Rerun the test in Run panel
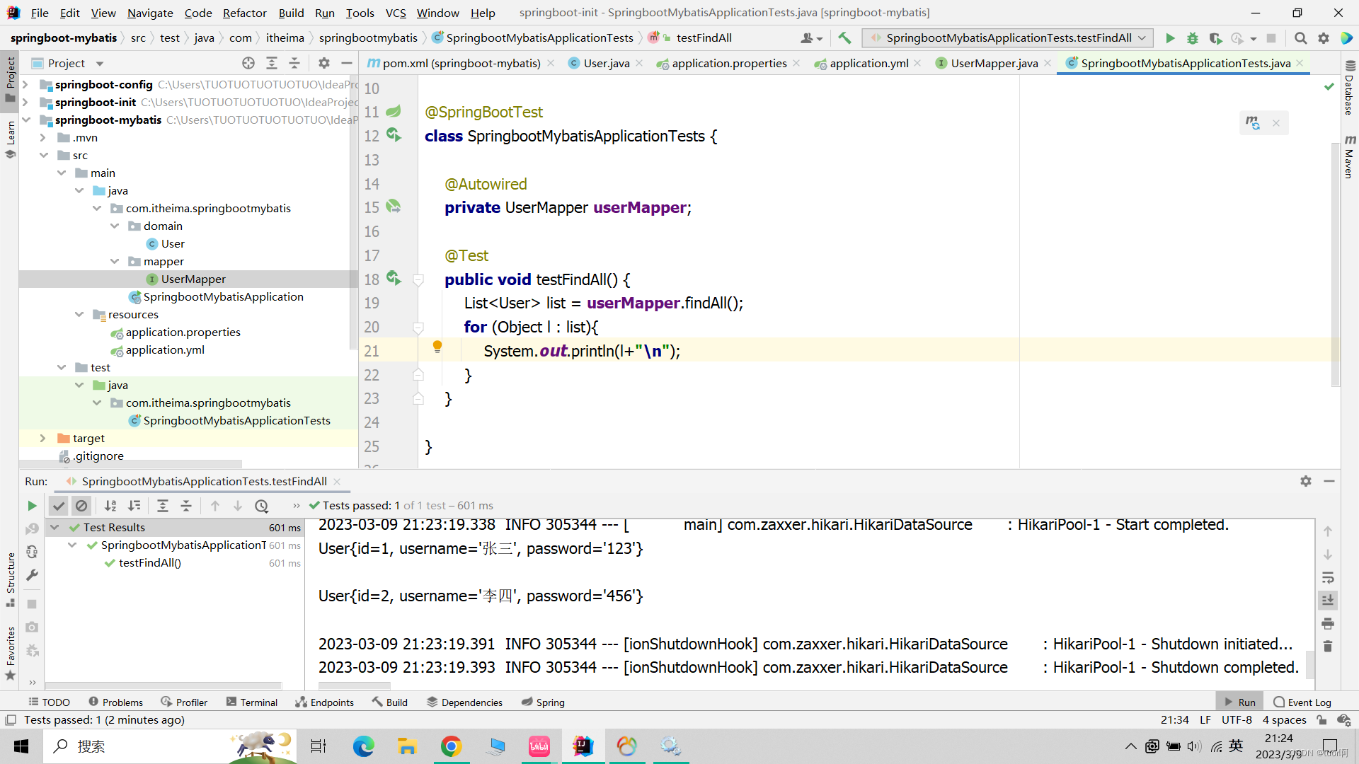The height and width of the screenshot is (764, 1359). tap(32, 506)
